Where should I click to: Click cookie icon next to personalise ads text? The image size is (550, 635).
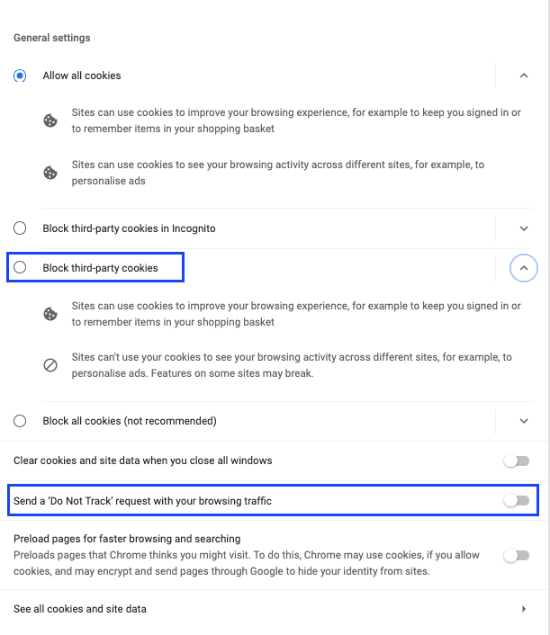pos(50,173)
